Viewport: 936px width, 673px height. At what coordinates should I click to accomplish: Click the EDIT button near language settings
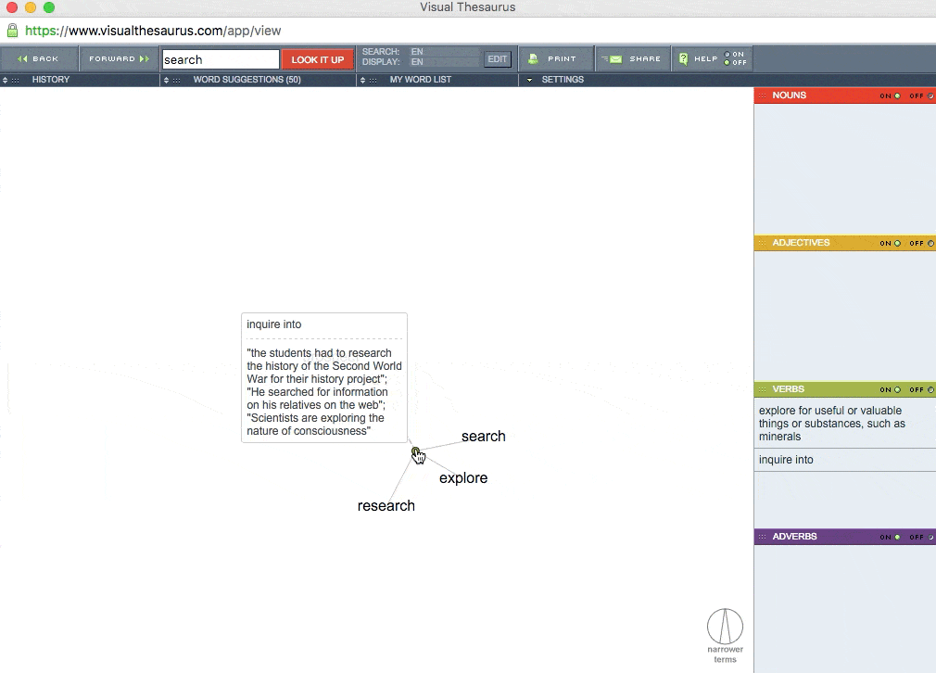point(498,58)
